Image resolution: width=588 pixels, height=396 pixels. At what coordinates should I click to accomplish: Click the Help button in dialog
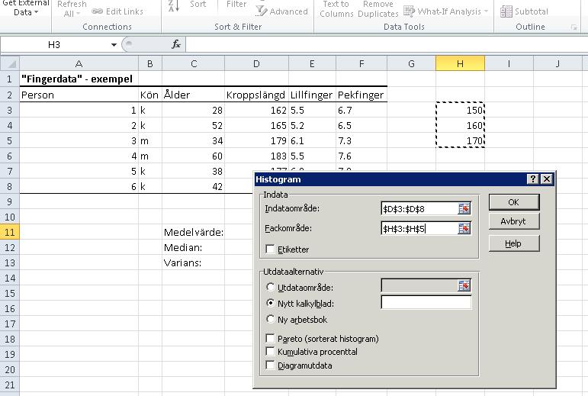click(x=514, y=243)
